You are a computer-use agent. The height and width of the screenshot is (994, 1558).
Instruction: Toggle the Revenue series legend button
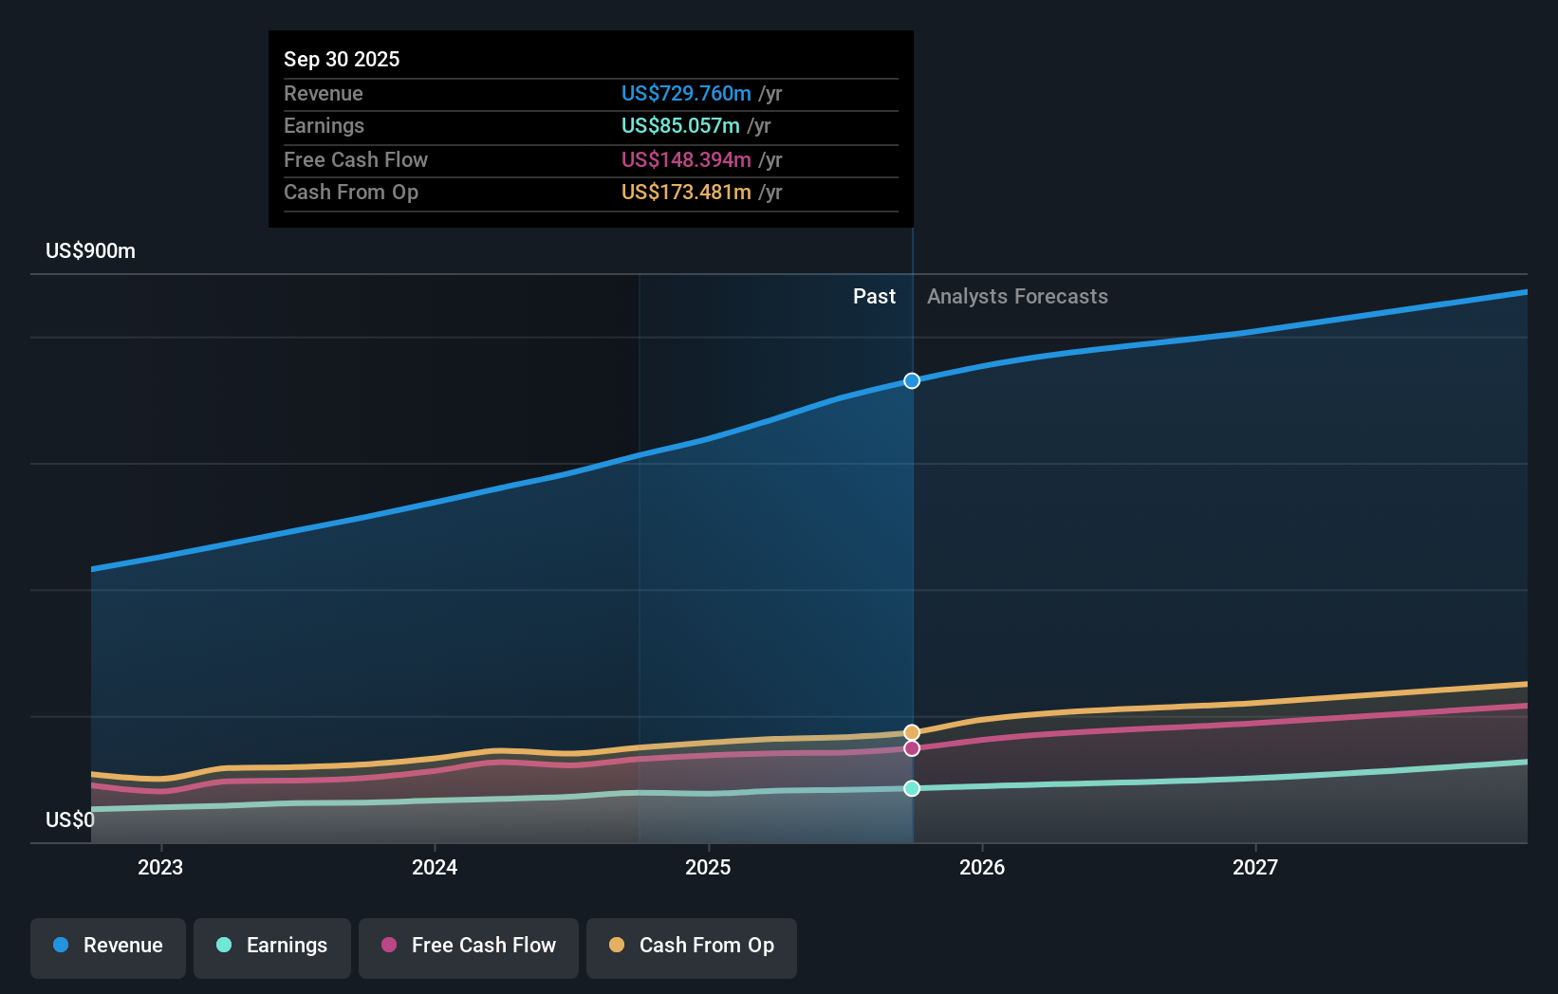108,948
